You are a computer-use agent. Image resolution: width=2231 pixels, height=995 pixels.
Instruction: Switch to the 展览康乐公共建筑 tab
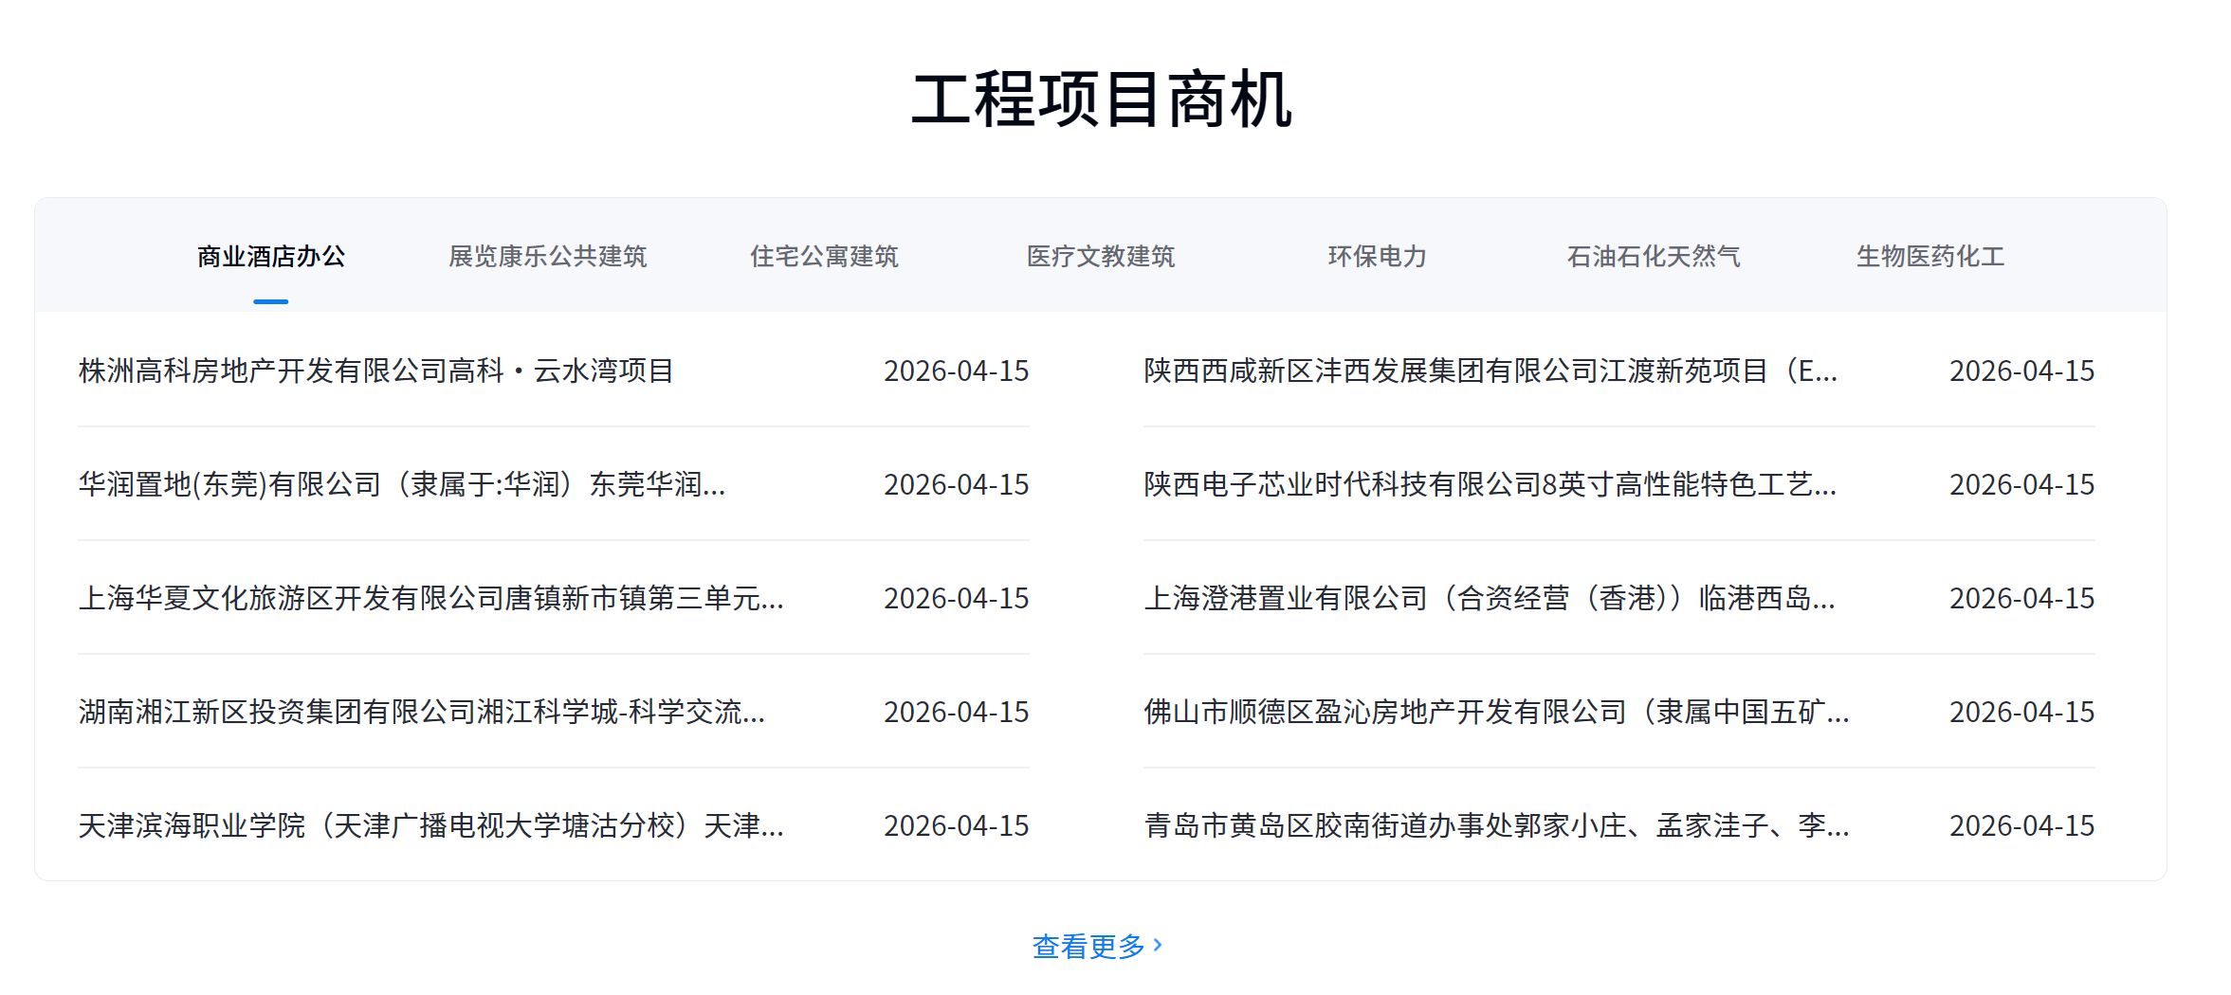547,257
